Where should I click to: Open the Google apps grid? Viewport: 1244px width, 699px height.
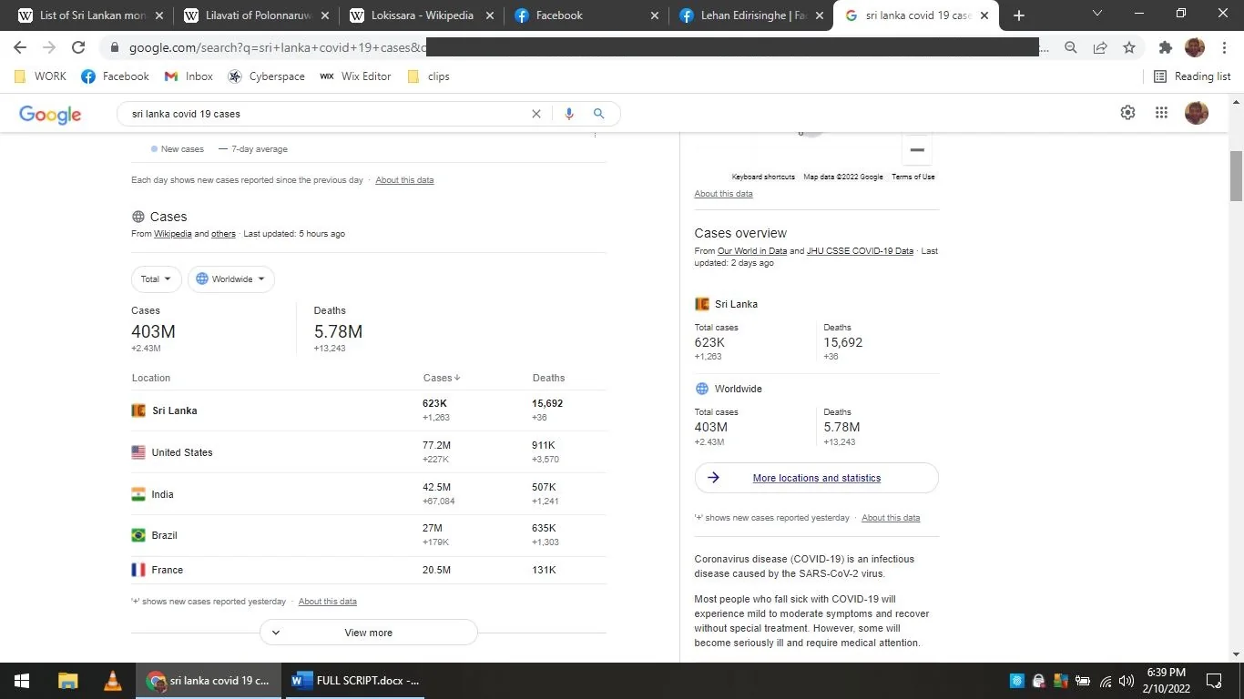[x=1161, y=113]
